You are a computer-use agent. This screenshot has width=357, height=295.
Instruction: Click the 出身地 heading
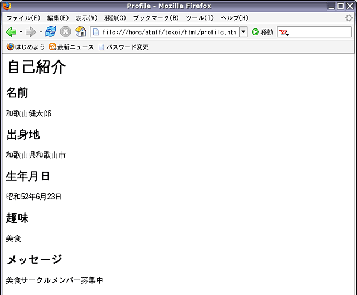(23, 135)
